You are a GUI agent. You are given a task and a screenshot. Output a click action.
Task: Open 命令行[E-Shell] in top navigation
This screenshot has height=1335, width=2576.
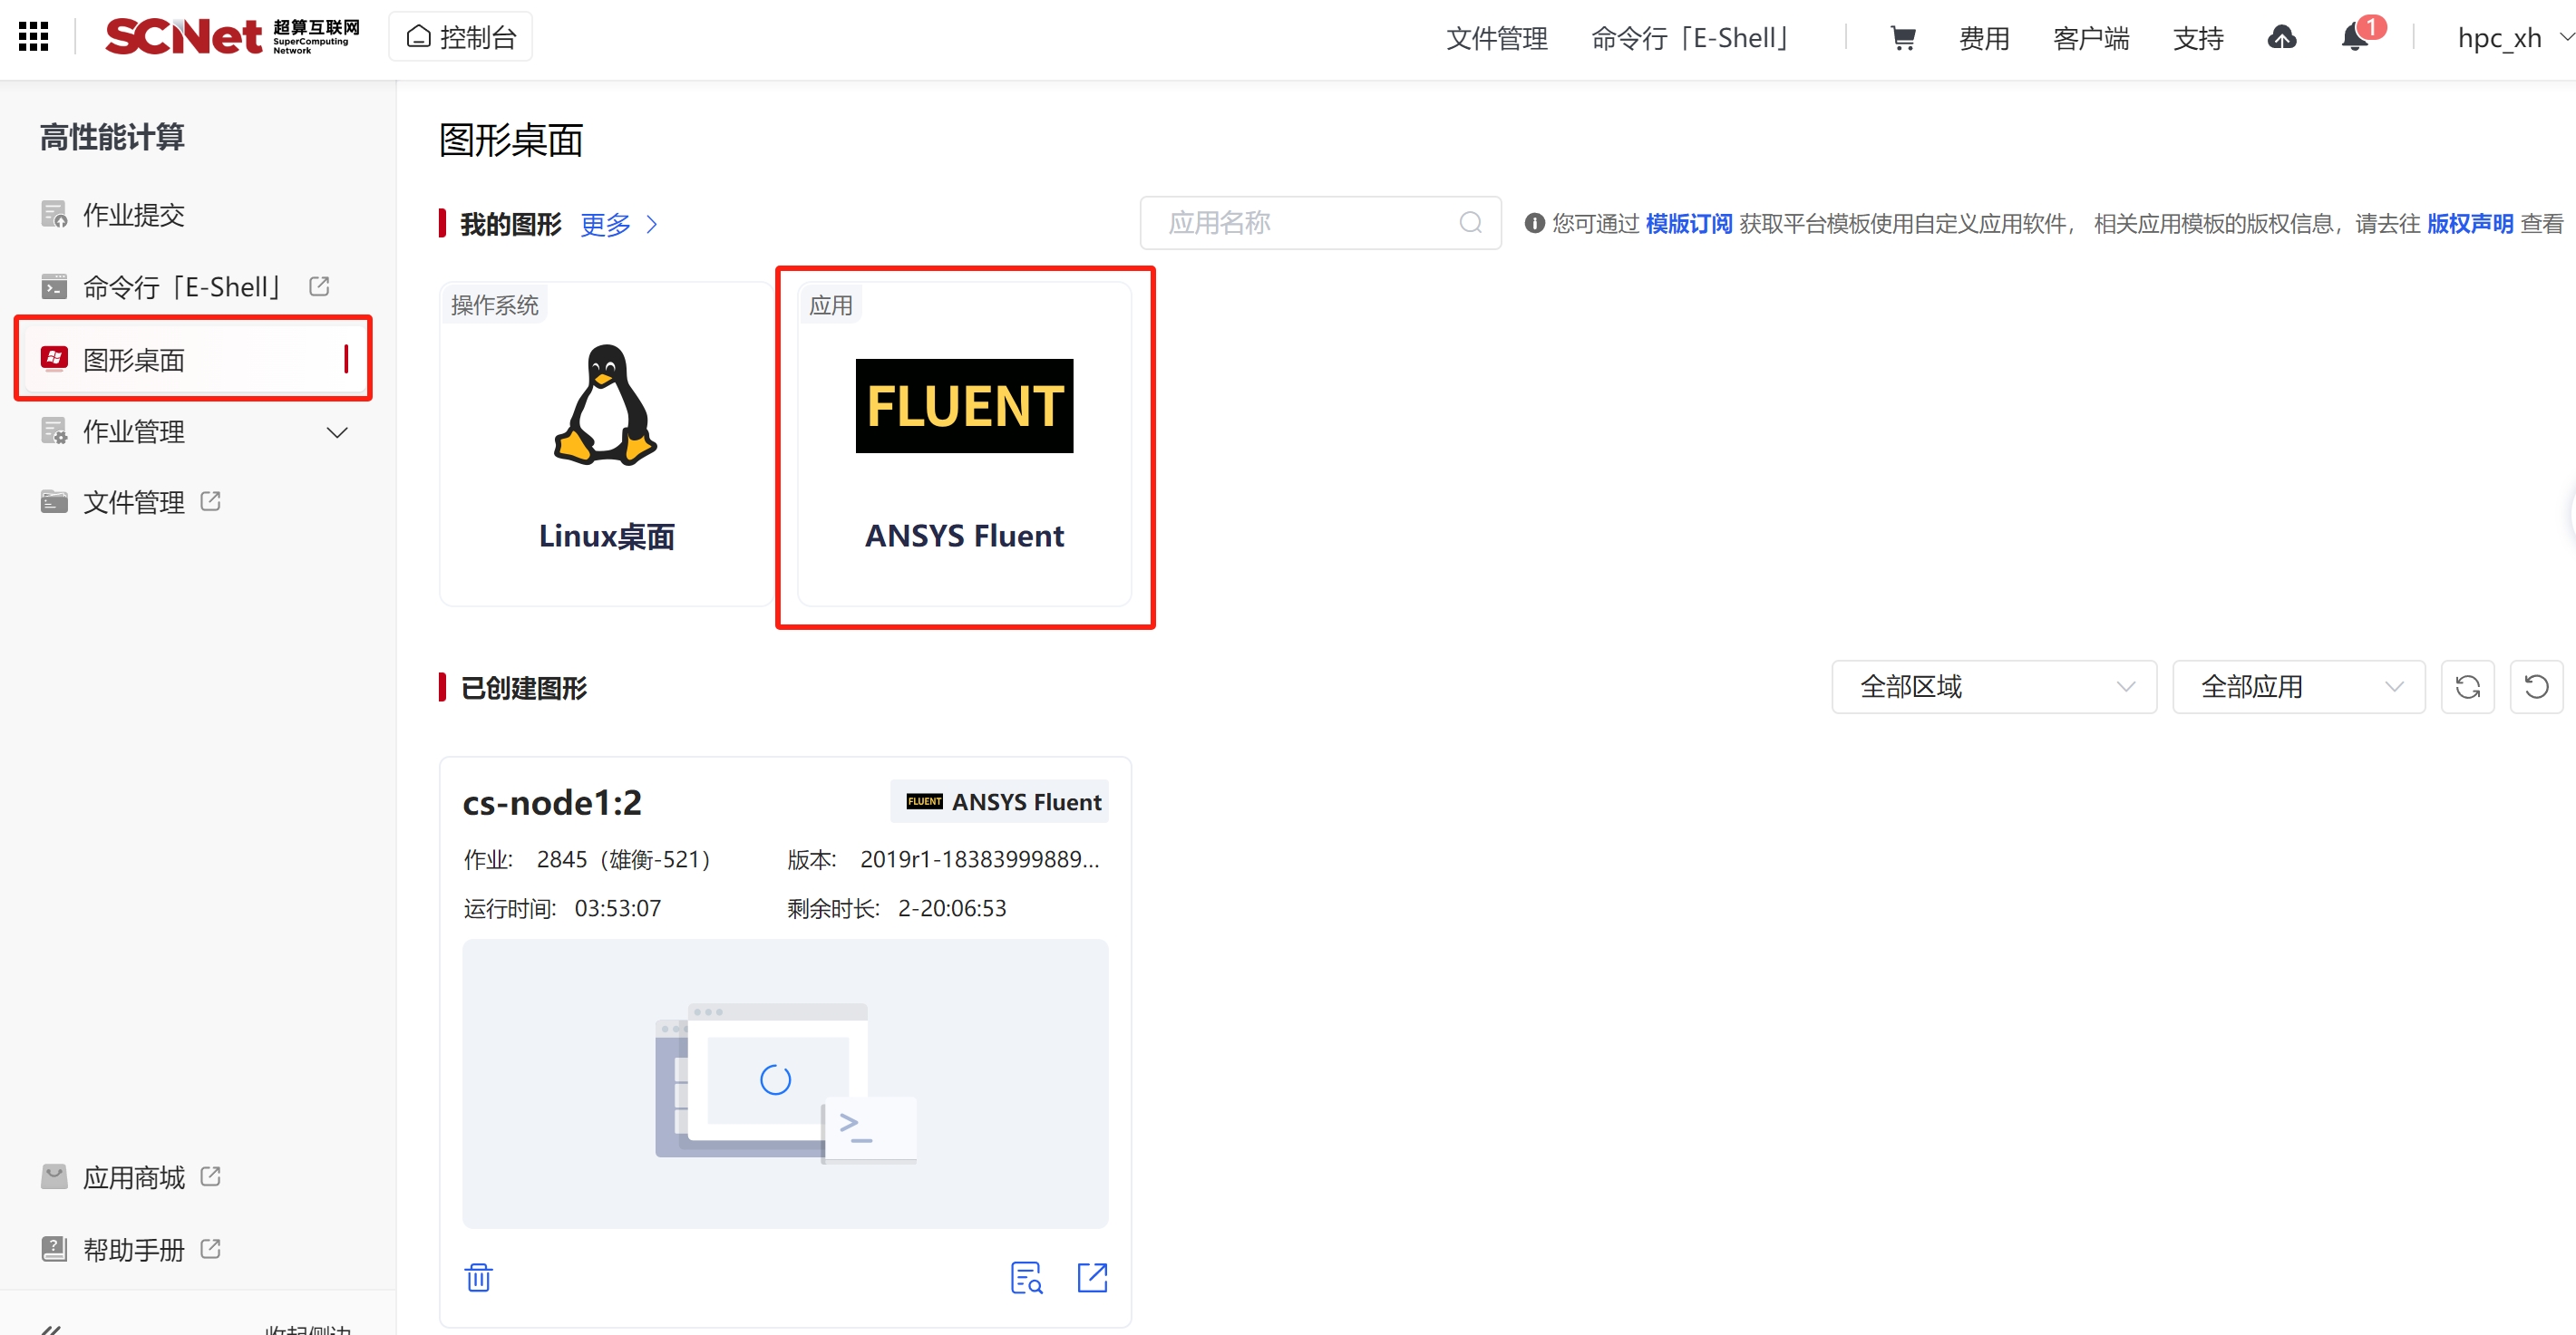coord(1689,38)
